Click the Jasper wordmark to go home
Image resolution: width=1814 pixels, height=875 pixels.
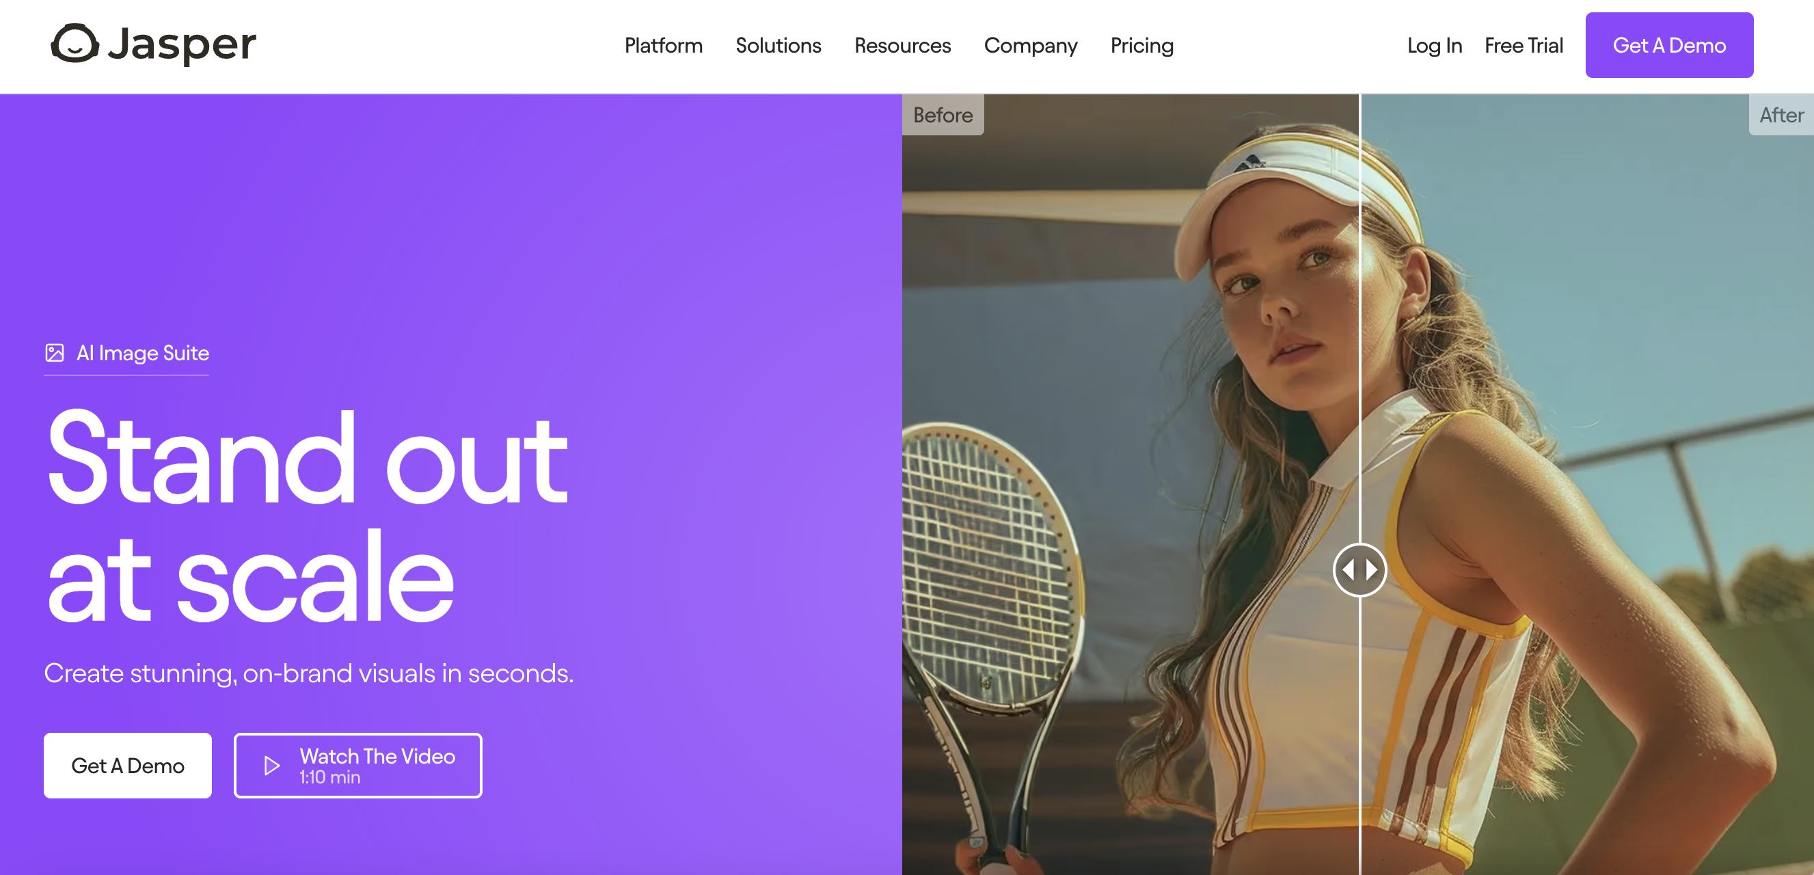pos(182,44)
